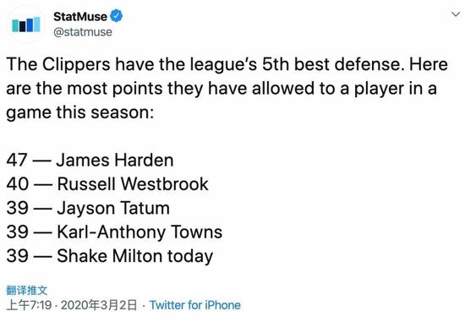465x322 pixels.
Task: Click the line '39 — Jayson Tatum'
Action: coord(88,208)
